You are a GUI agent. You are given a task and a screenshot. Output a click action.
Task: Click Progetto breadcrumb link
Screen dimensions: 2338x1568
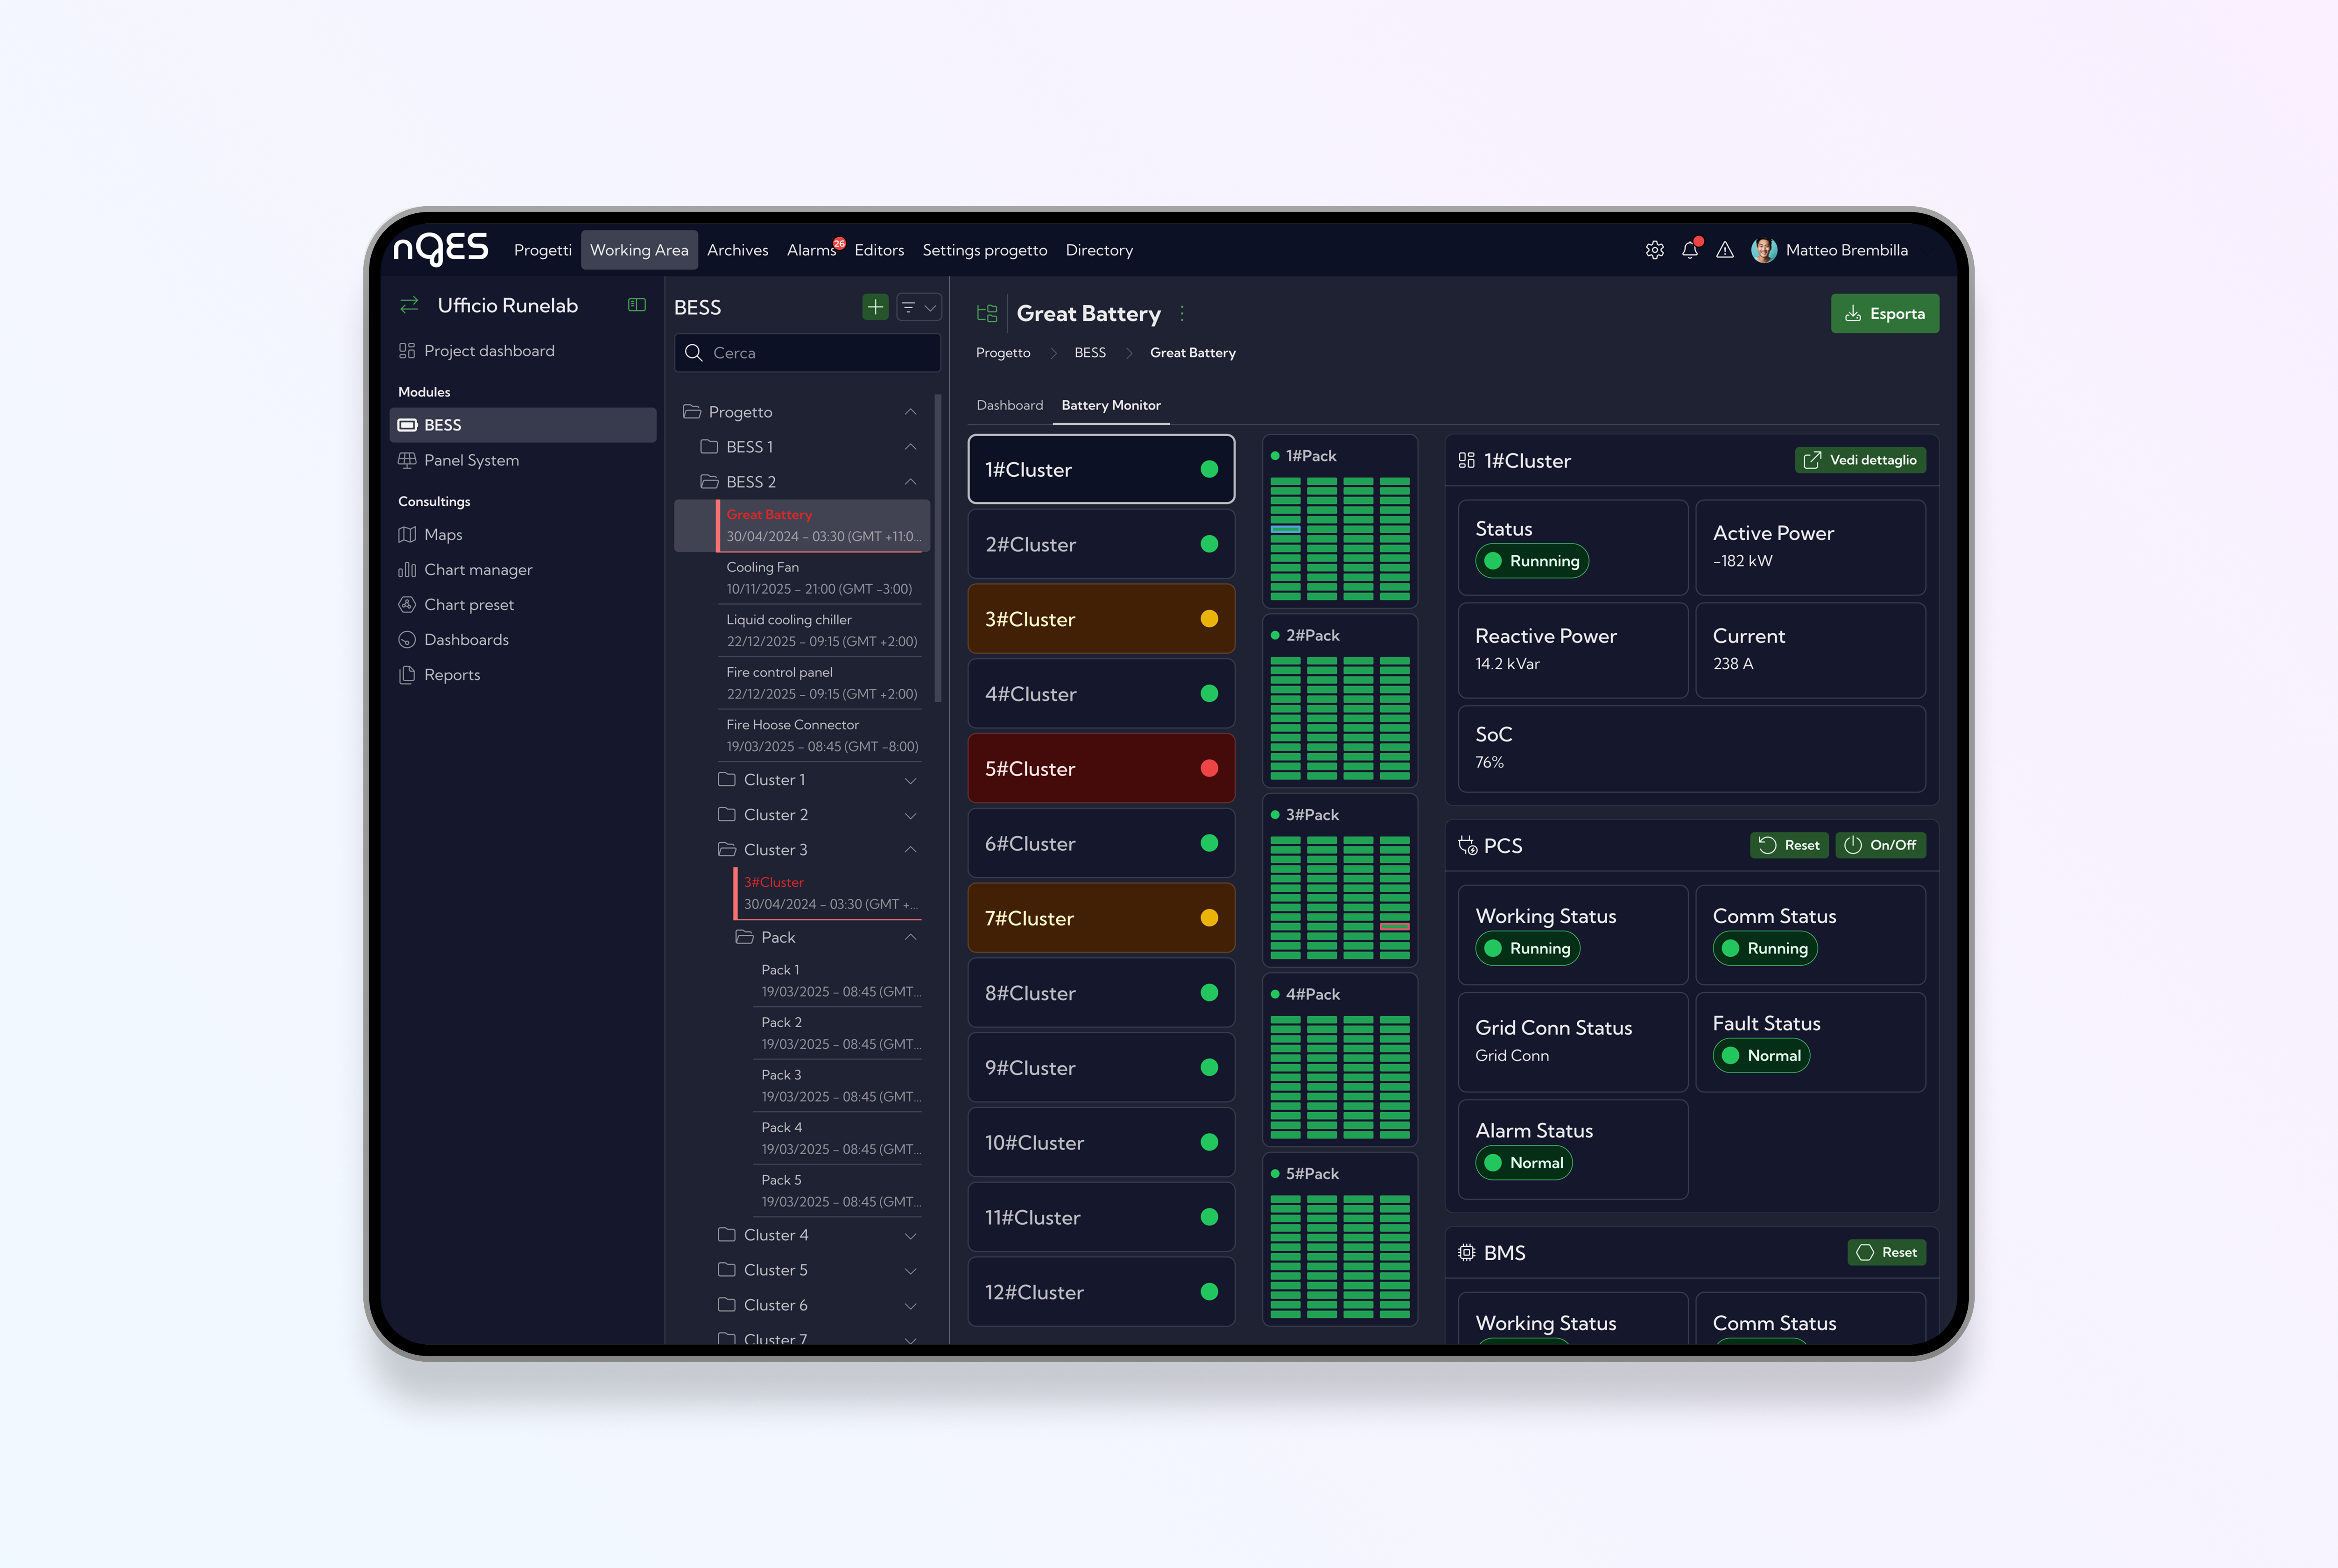pos(1003,353)
